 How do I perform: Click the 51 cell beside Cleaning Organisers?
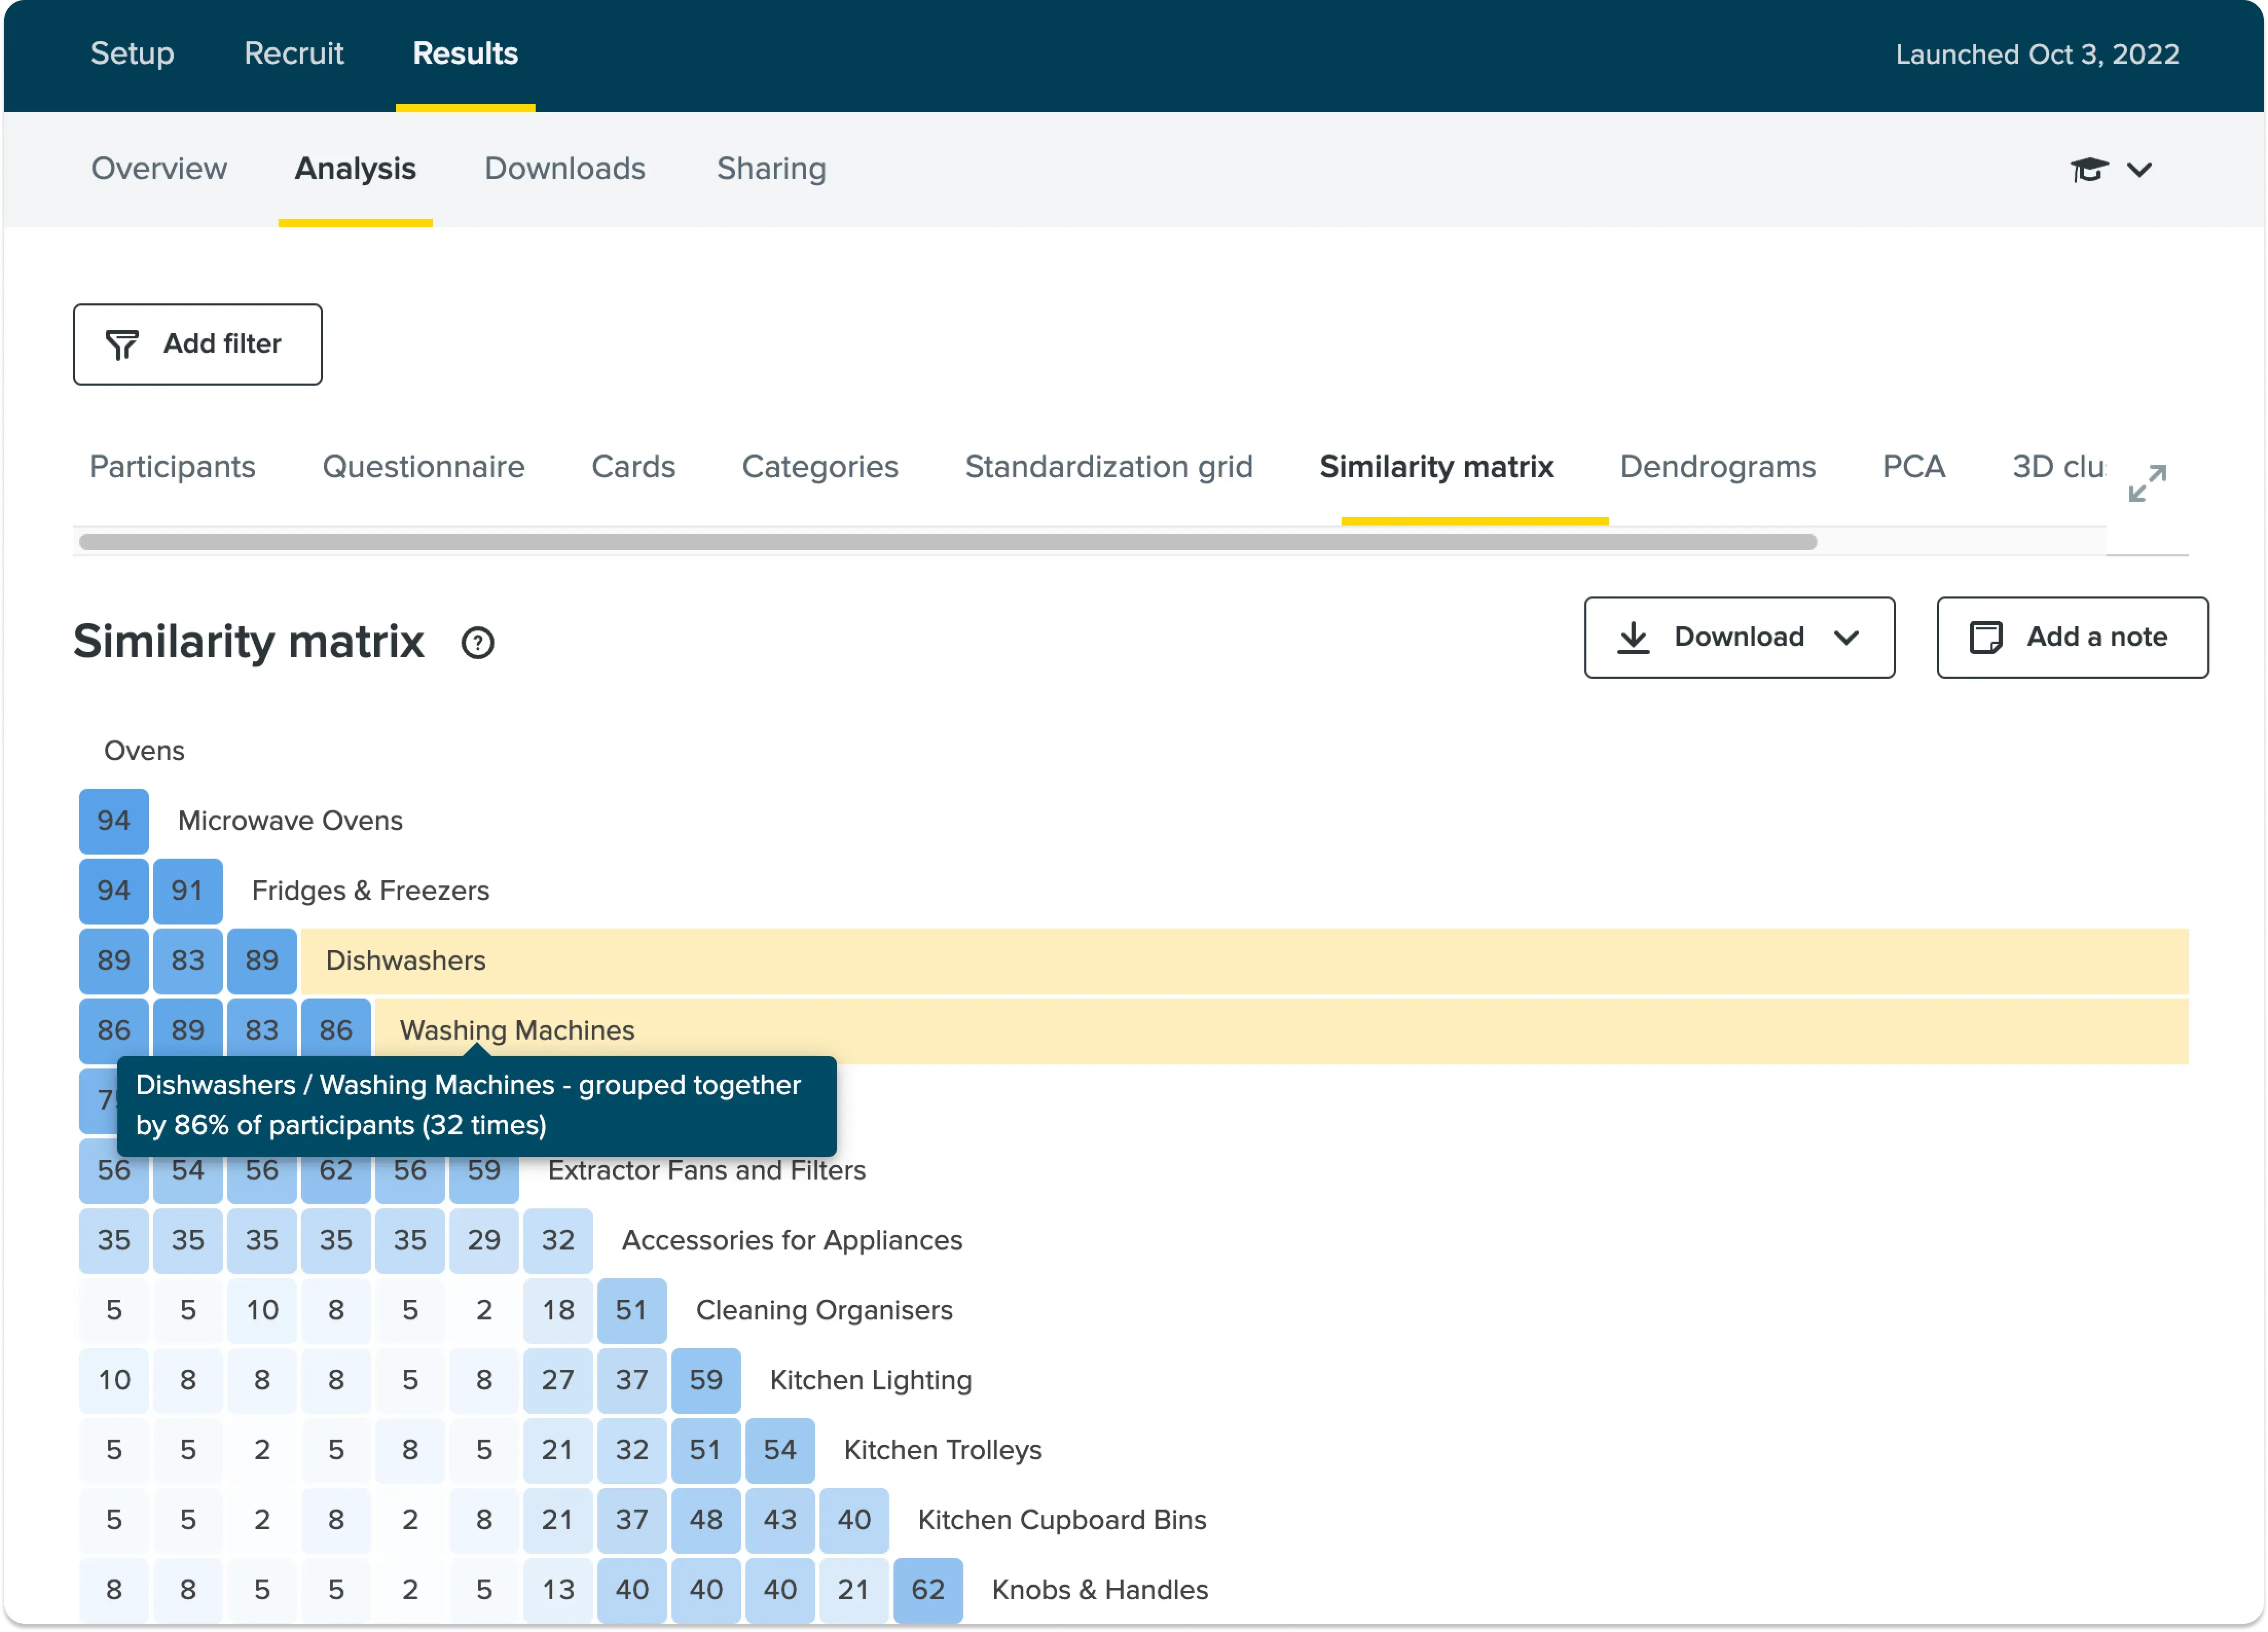tap(631, 1310)
